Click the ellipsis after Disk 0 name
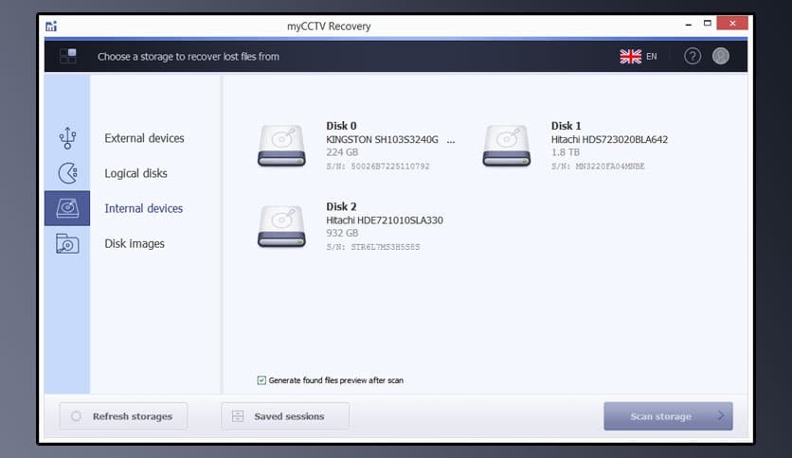The width and height of the screenshot is (792, 458). (x=451, y=142)
